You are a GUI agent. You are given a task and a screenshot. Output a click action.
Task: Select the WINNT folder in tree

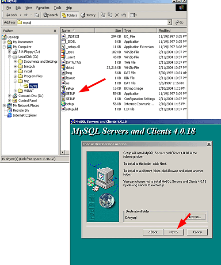(x=29, y=91)
